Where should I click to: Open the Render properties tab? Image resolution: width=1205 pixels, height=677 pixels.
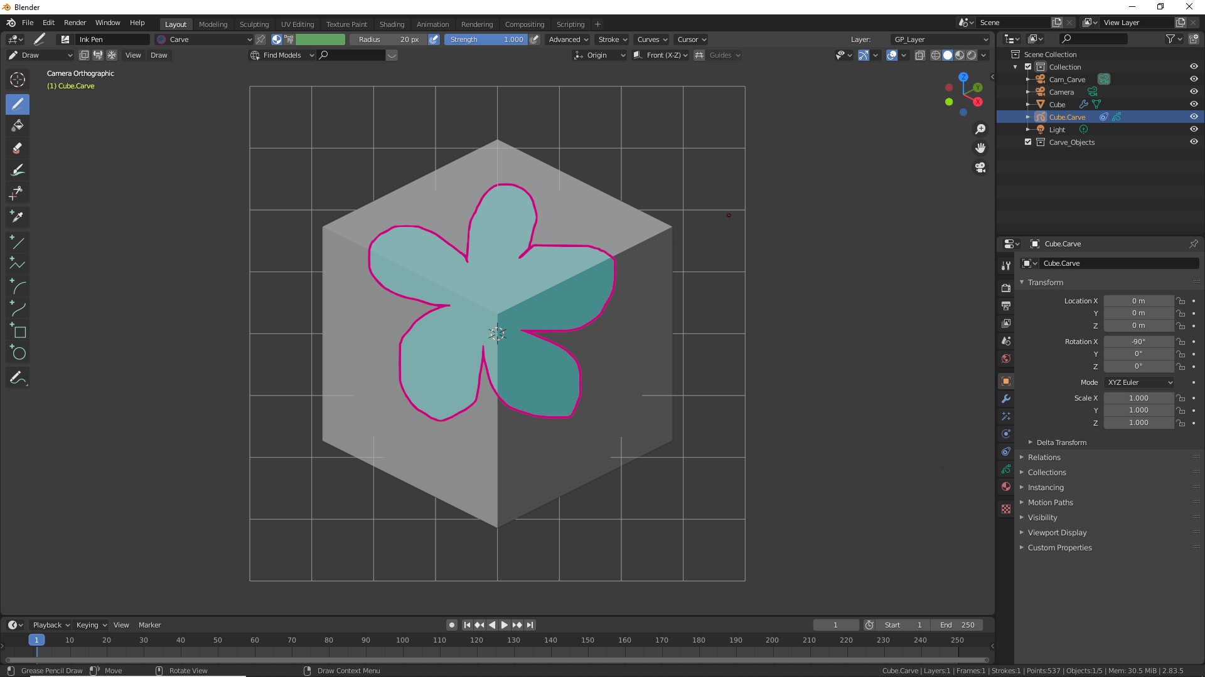(x=1006, y=288)
